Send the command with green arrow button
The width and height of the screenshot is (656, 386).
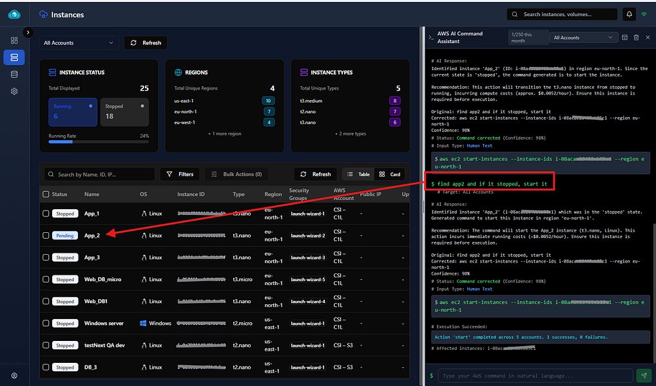tap(644, 375)
